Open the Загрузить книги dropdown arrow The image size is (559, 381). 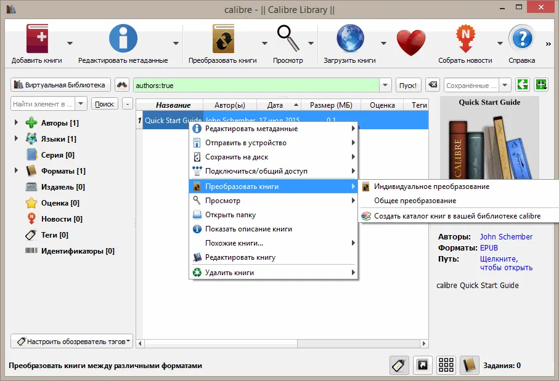[383, 44]
